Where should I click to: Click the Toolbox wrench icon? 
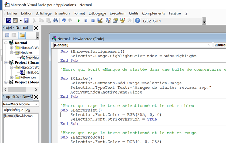(129, 21)
